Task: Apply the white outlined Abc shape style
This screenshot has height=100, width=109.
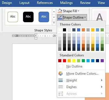Action: click(x=13, y=17)
